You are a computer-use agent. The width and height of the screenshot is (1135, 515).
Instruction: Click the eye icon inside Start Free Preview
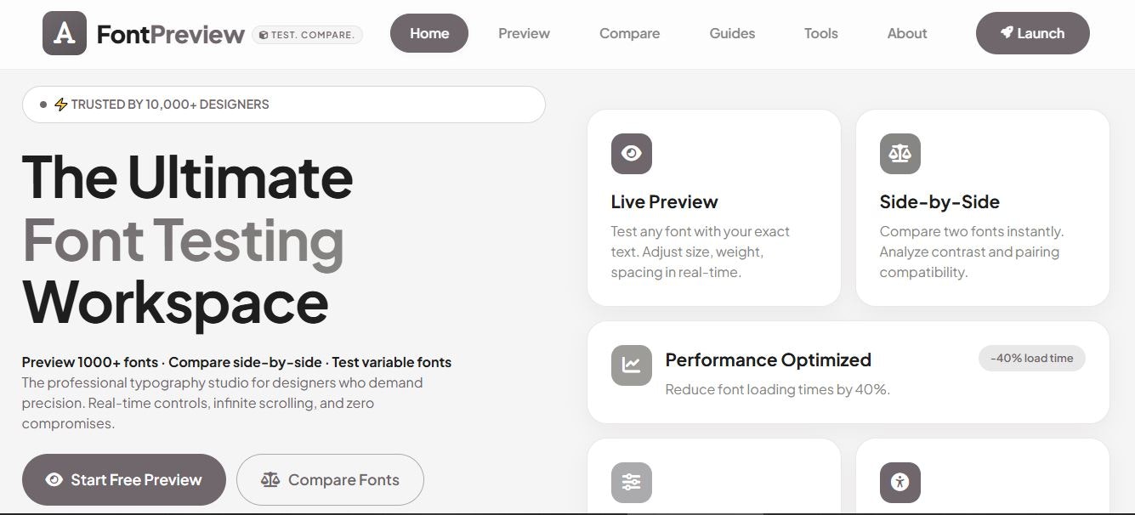point(54,479)
